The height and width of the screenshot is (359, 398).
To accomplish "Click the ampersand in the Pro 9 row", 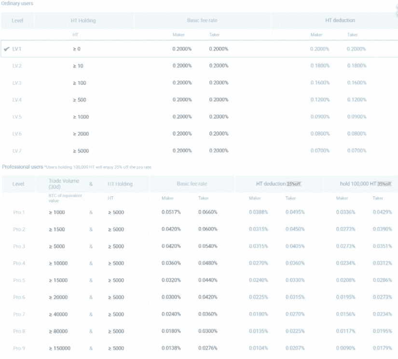I will pyautogui.click(x=91, y=348).
